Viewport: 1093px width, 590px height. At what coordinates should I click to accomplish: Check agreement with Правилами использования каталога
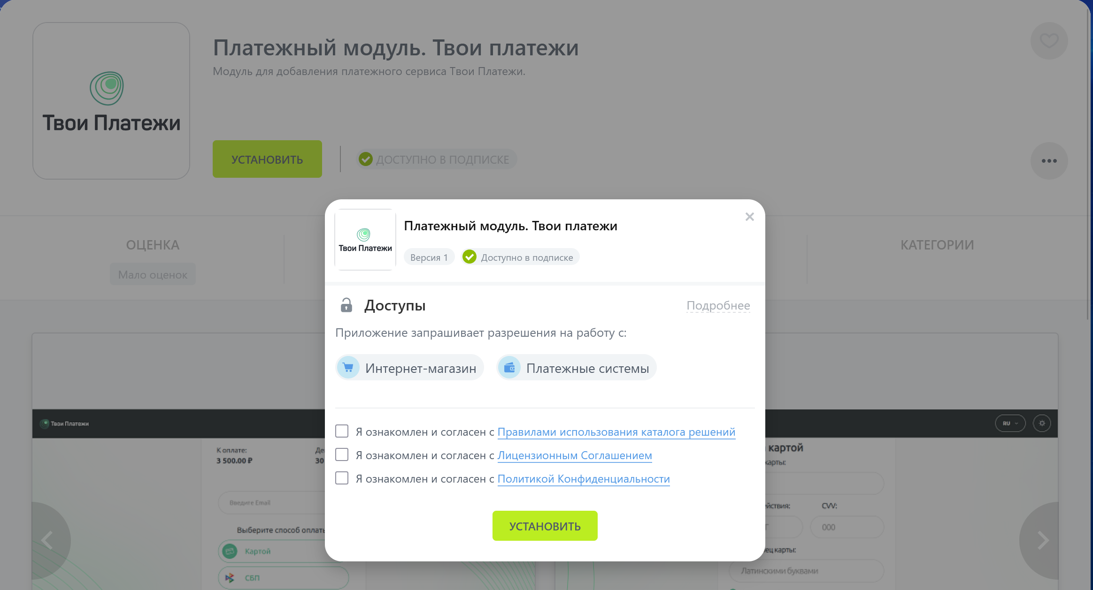342,431
